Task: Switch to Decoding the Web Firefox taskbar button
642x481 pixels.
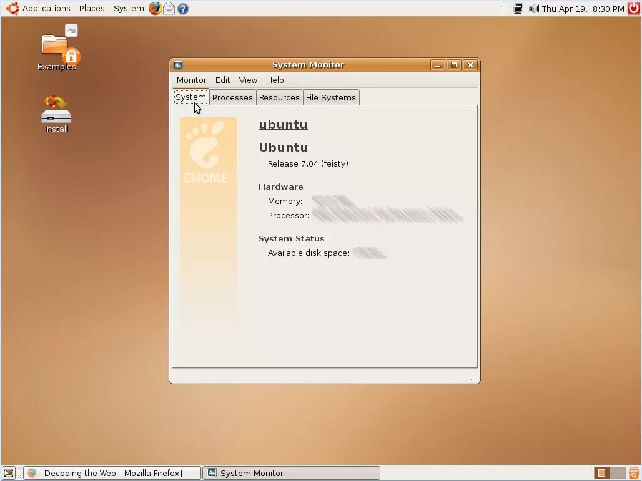Action: (x=111, y=474)
